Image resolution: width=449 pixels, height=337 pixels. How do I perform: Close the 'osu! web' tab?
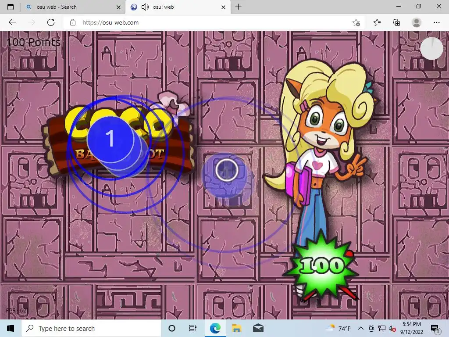click(223, 7)
